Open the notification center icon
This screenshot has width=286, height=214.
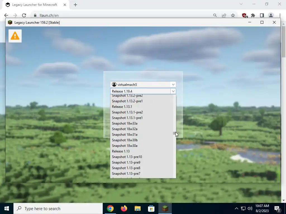coord(277,209)
